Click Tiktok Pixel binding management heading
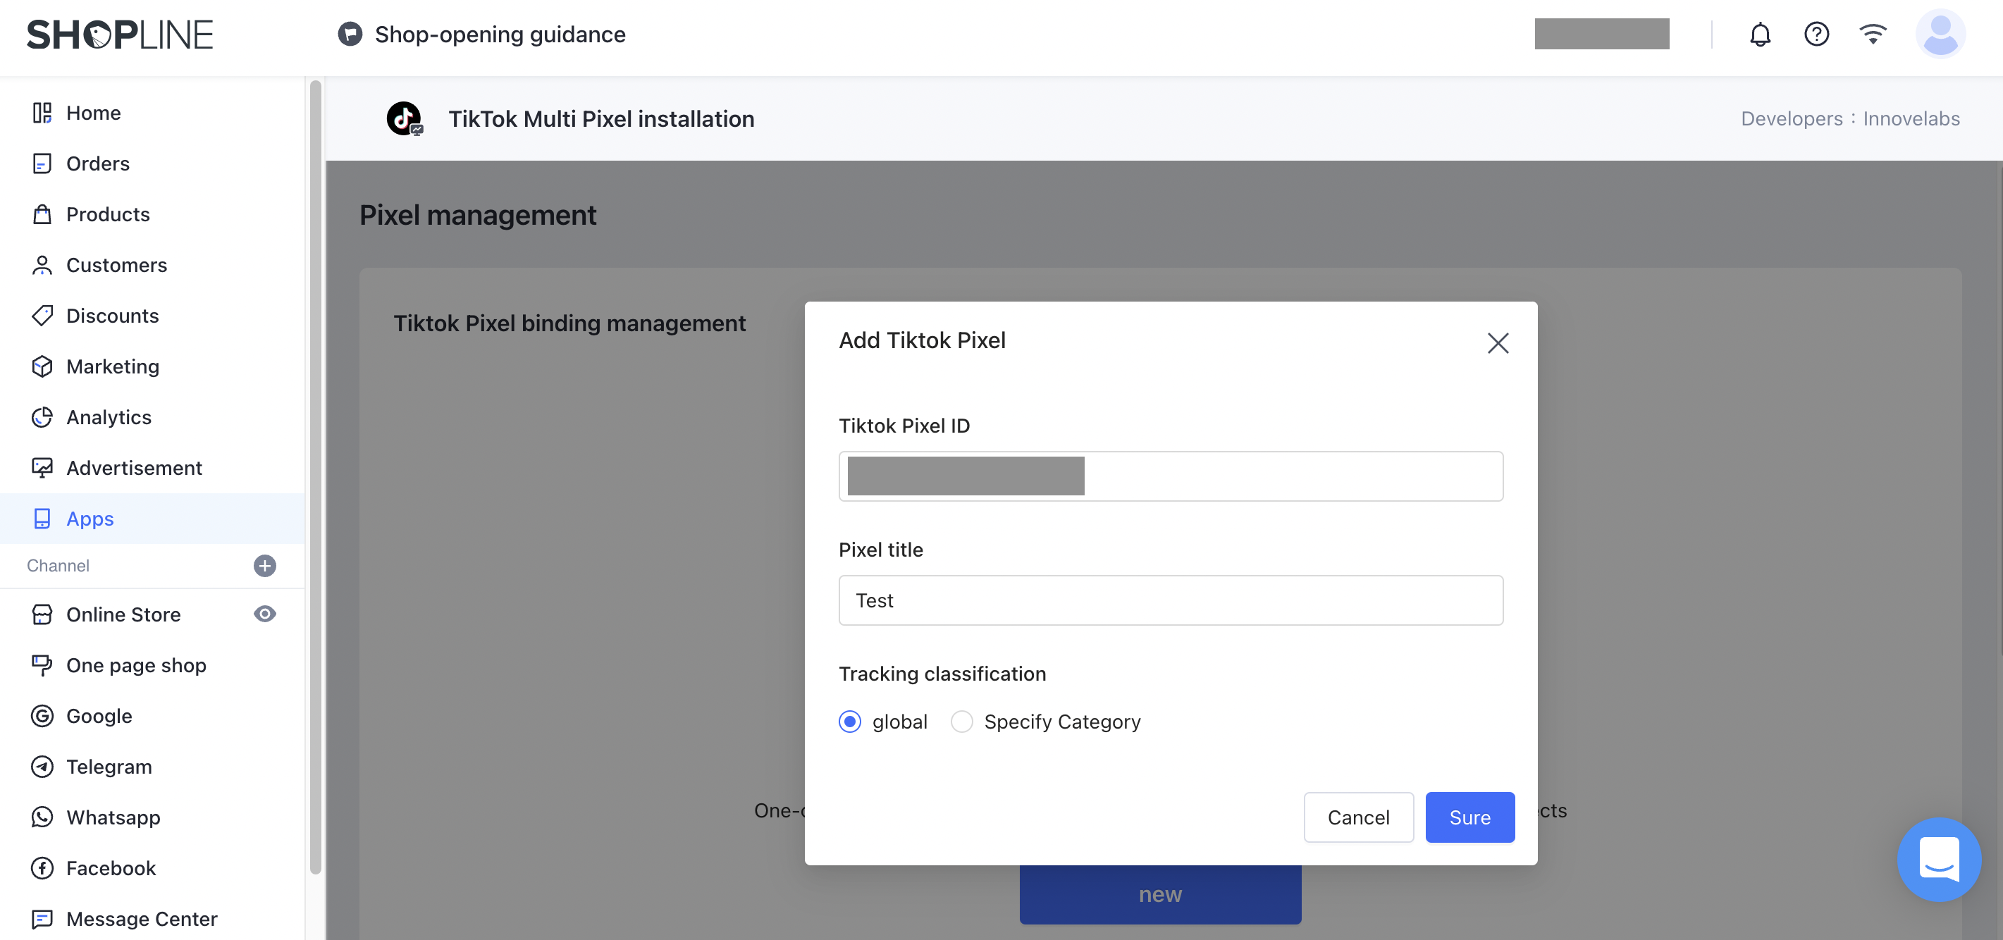Screen dimensions: 2003x940 click(x=569, y=323)
